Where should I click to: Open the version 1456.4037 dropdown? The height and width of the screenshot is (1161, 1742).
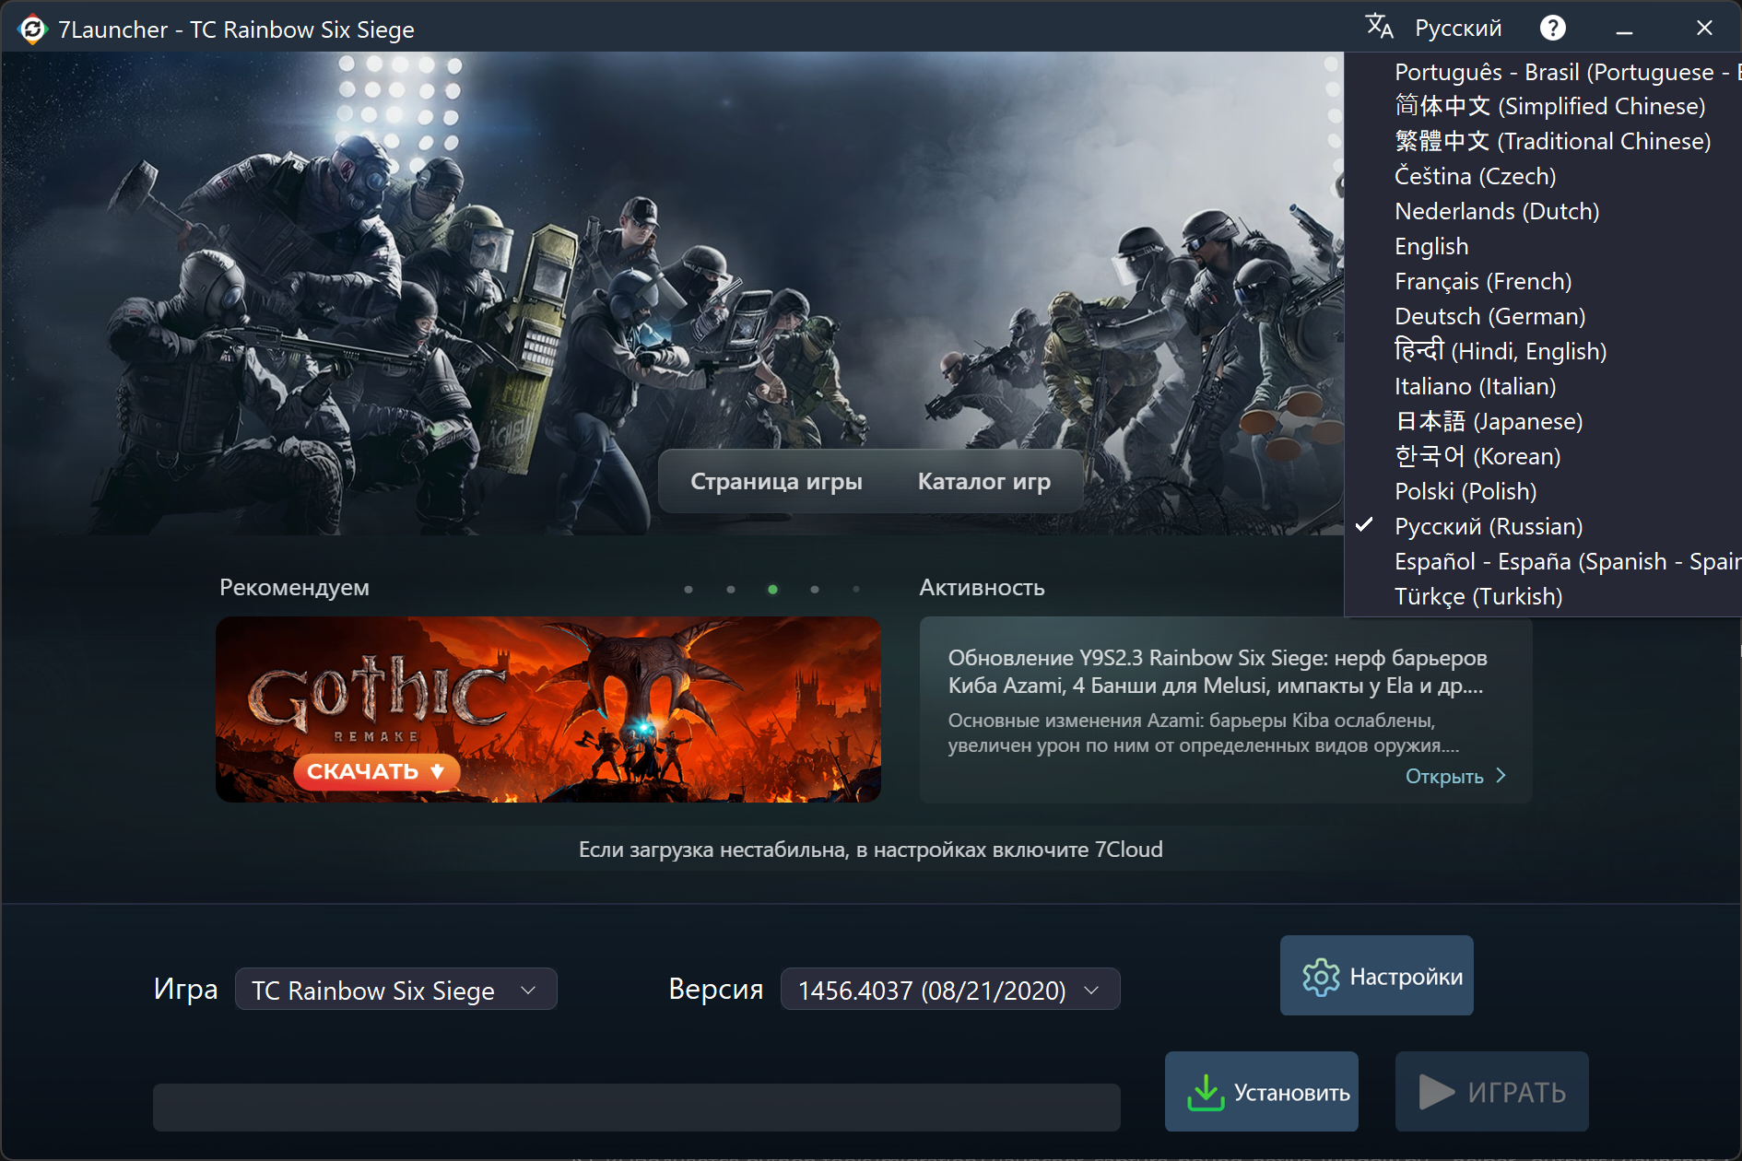[x=950, y=990]
